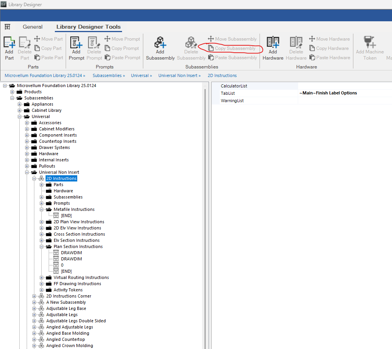392x349 pixels.
Task: Click Move Part in the Parts group
Action: pos(49,39)
